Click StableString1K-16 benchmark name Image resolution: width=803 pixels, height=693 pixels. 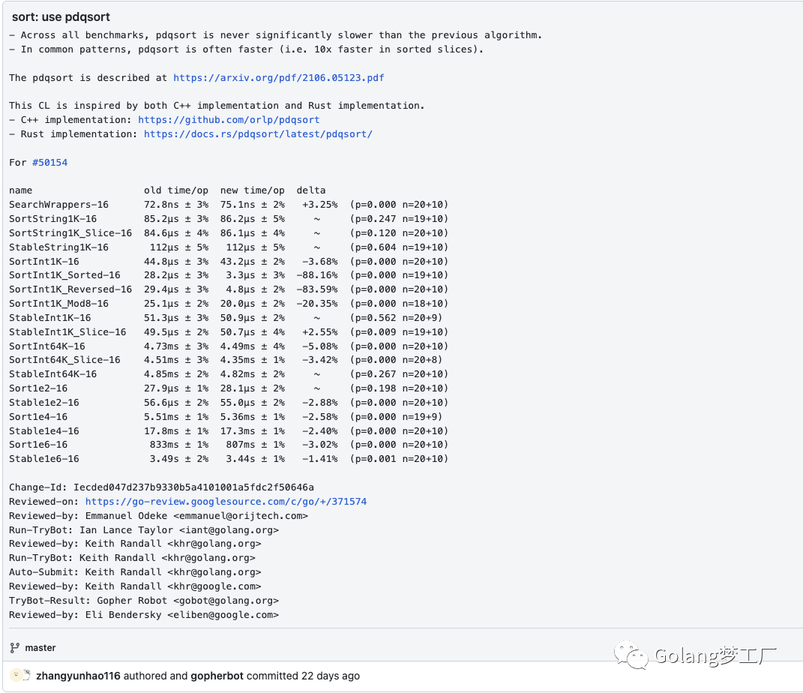59,247
